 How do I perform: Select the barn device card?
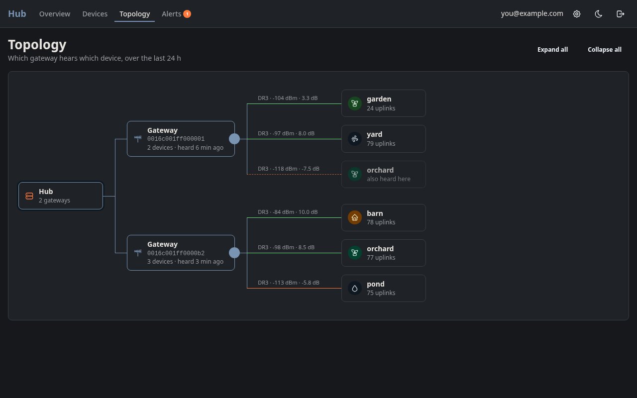point(384,217)
